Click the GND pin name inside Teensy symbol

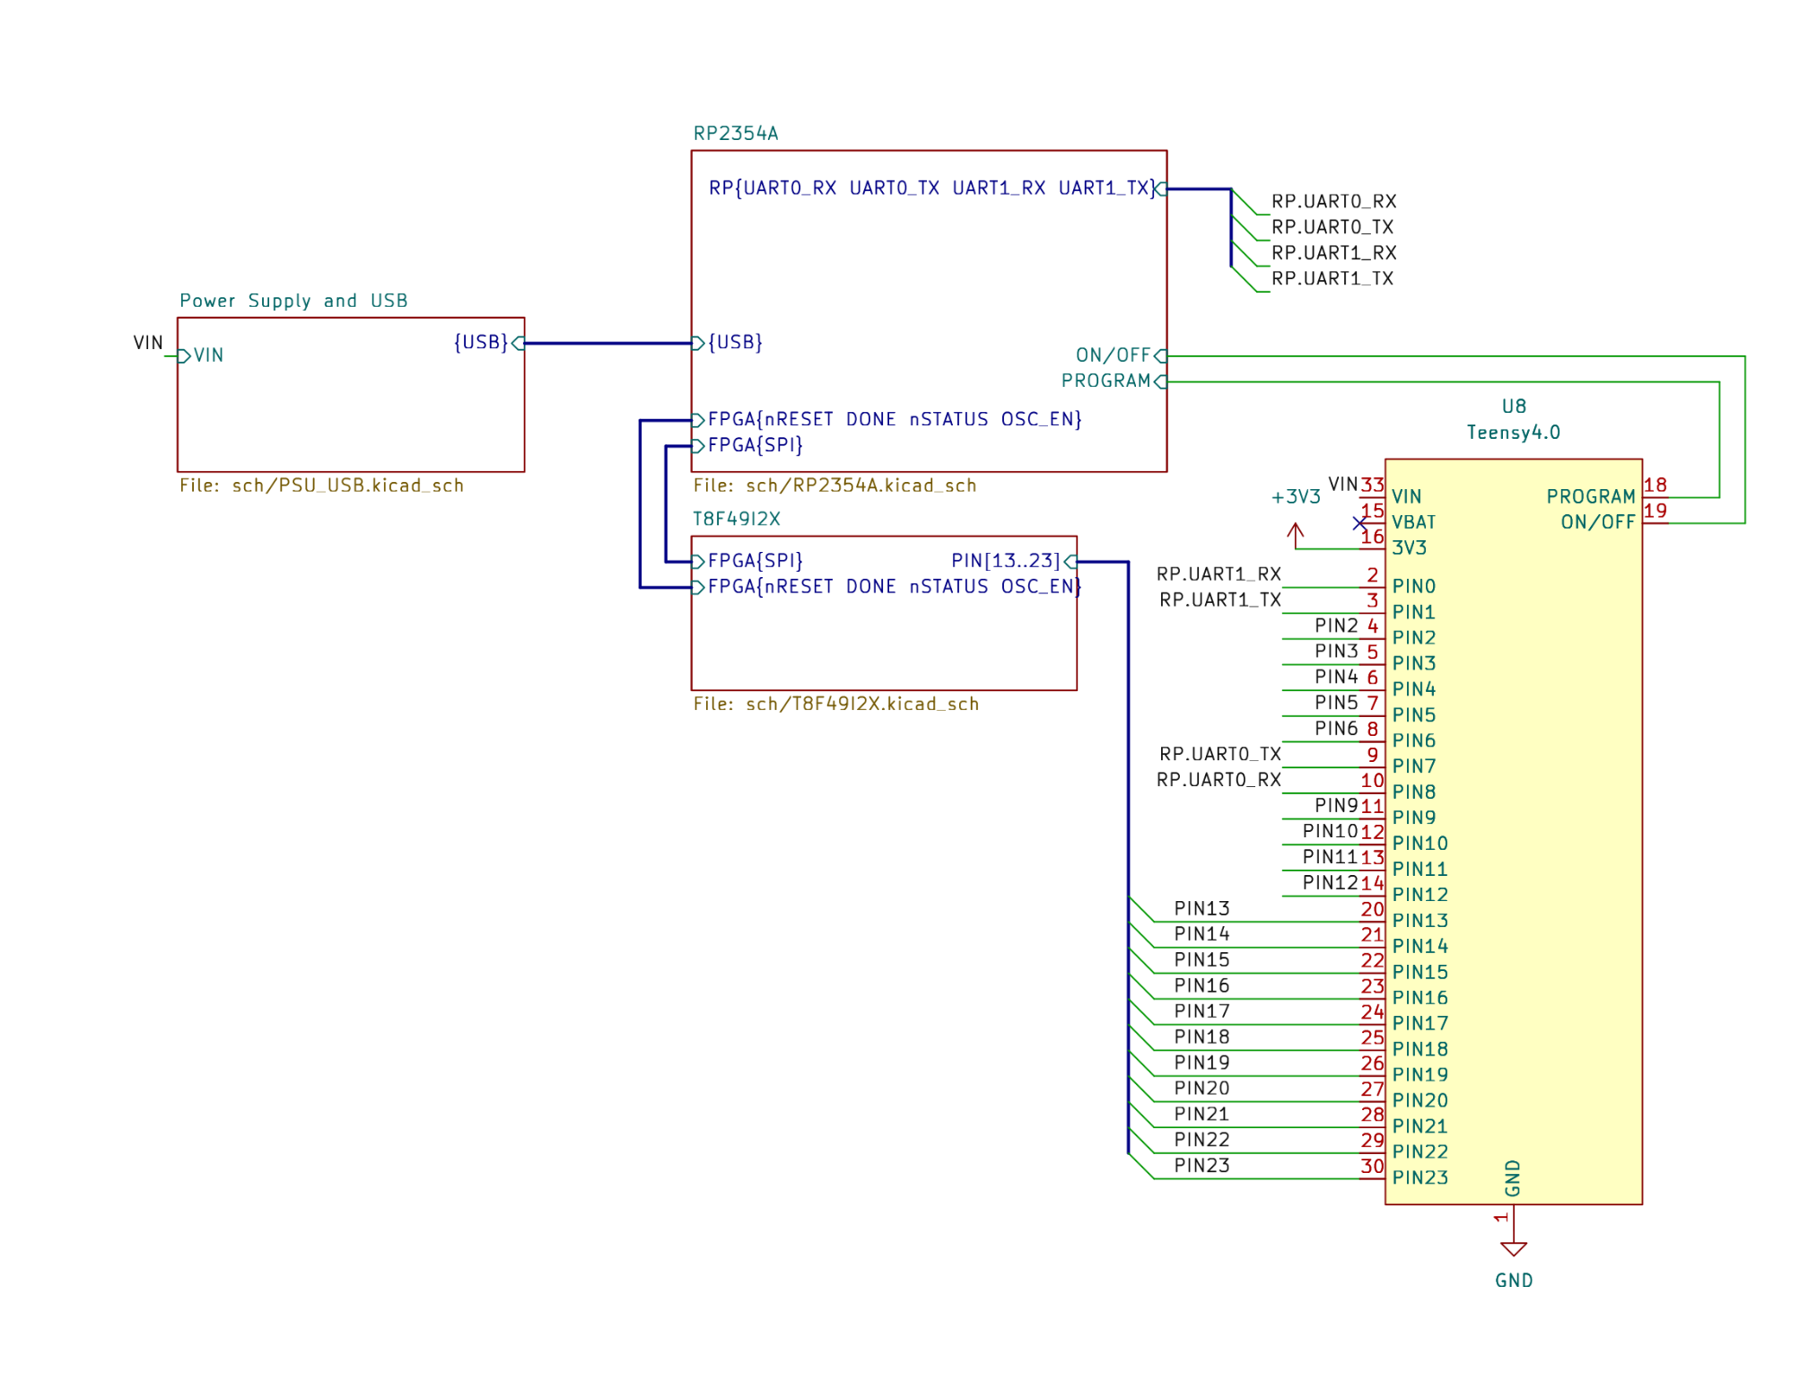pyautogui.click(x=1512, y=1178)
